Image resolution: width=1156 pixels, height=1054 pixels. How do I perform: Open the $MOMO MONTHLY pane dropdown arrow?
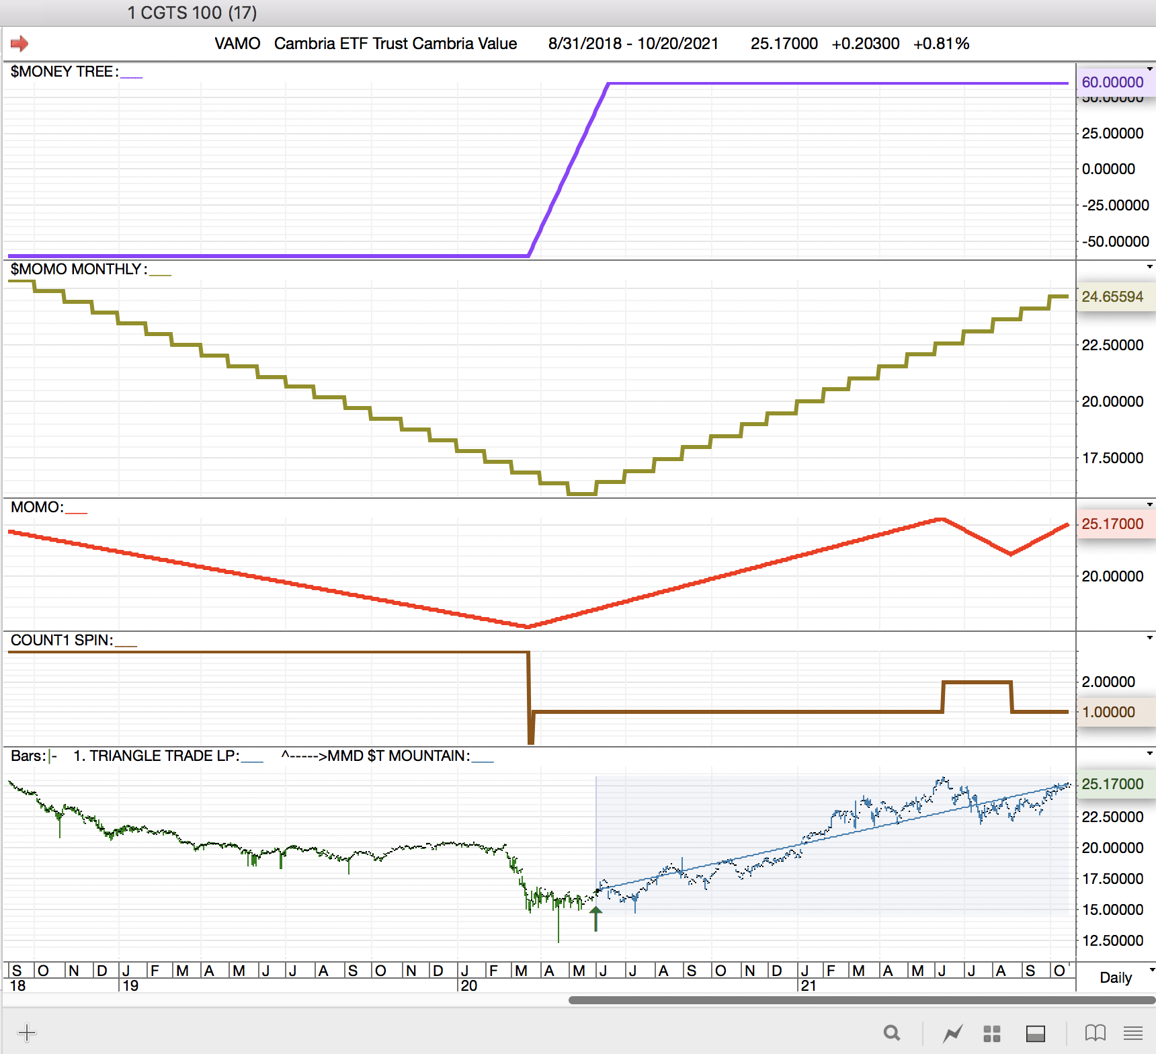[x=1150, y=267]
